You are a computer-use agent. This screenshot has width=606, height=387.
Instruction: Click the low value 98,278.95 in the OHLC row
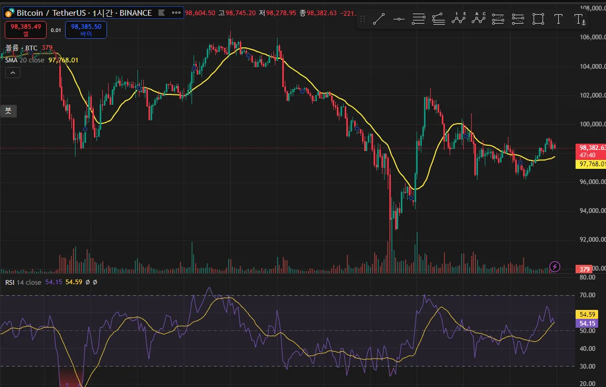281,13
